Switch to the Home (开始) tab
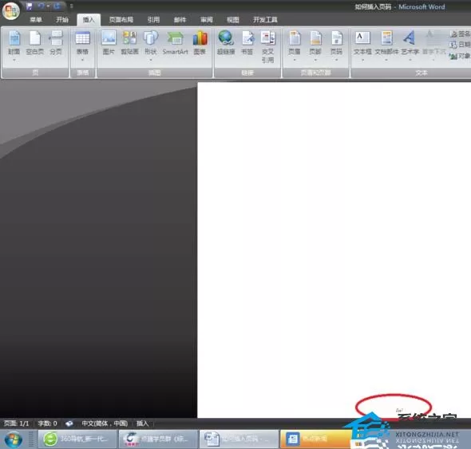 [62, 20]
